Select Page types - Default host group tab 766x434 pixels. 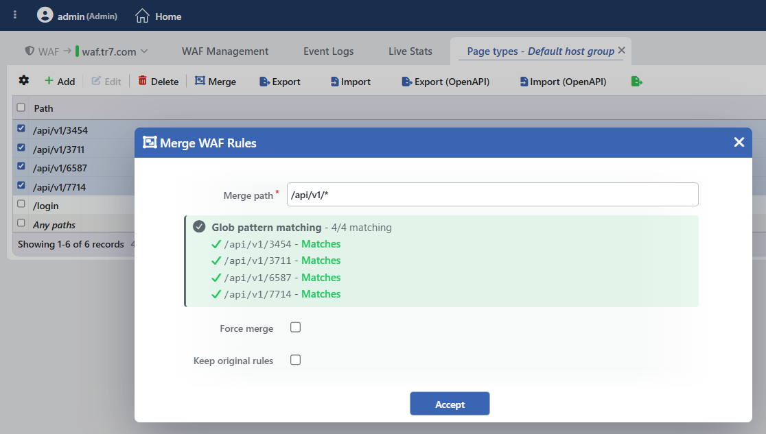point(540,51)
